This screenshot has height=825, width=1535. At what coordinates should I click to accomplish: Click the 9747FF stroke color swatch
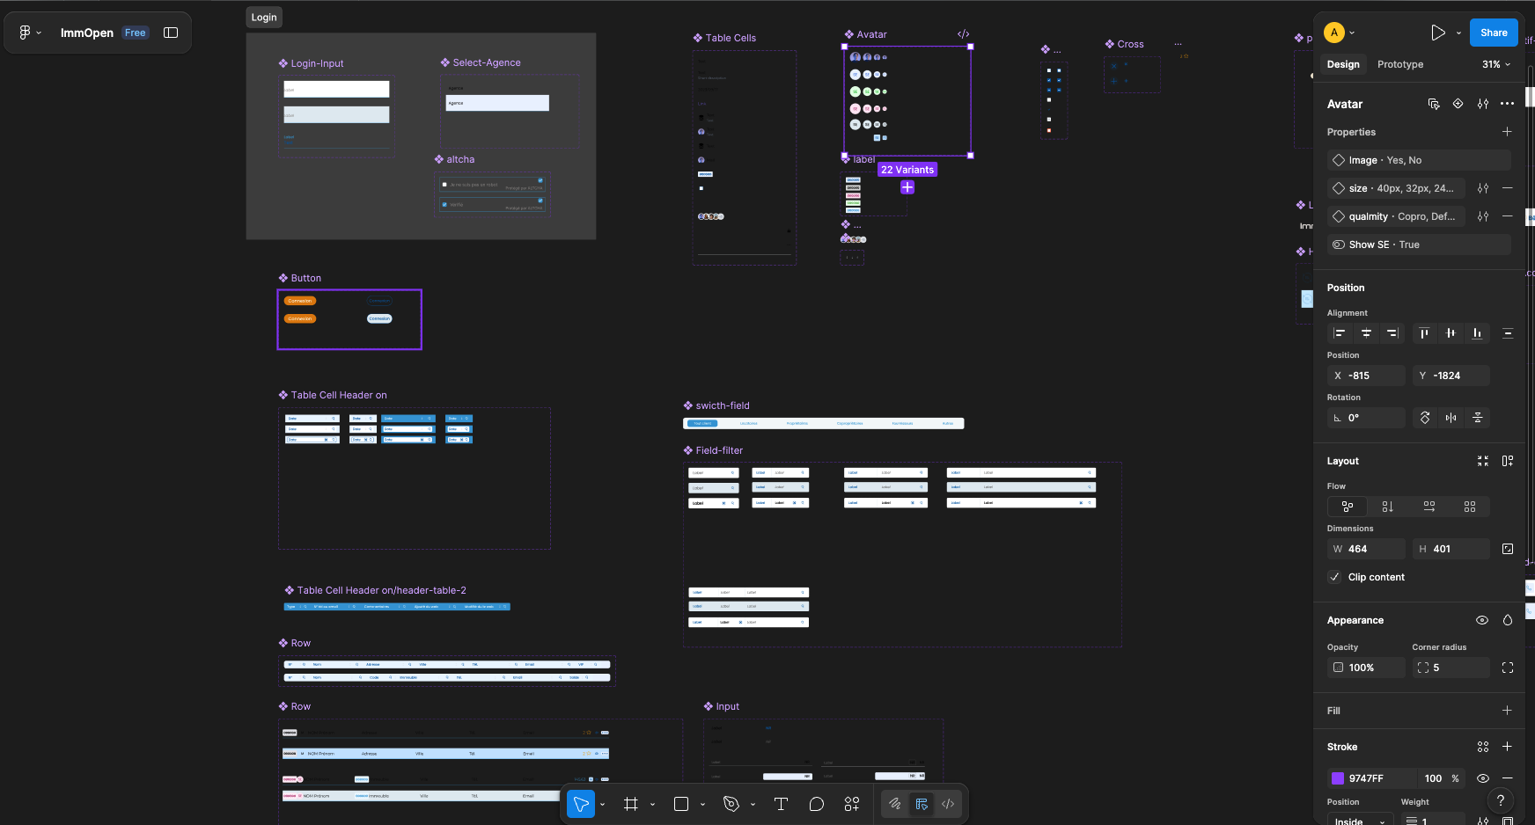click(x=1338, y=778)
